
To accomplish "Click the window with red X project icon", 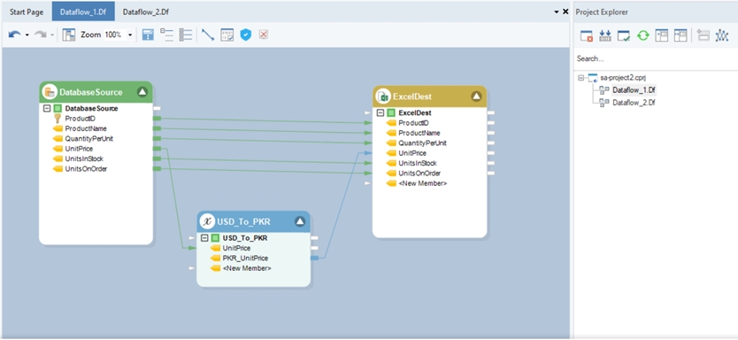I will pyautogui.click(x=587, y=35).
